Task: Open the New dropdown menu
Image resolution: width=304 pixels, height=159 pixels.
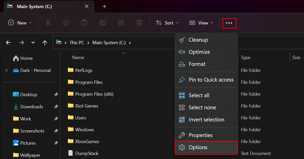Action: [20, 23]
